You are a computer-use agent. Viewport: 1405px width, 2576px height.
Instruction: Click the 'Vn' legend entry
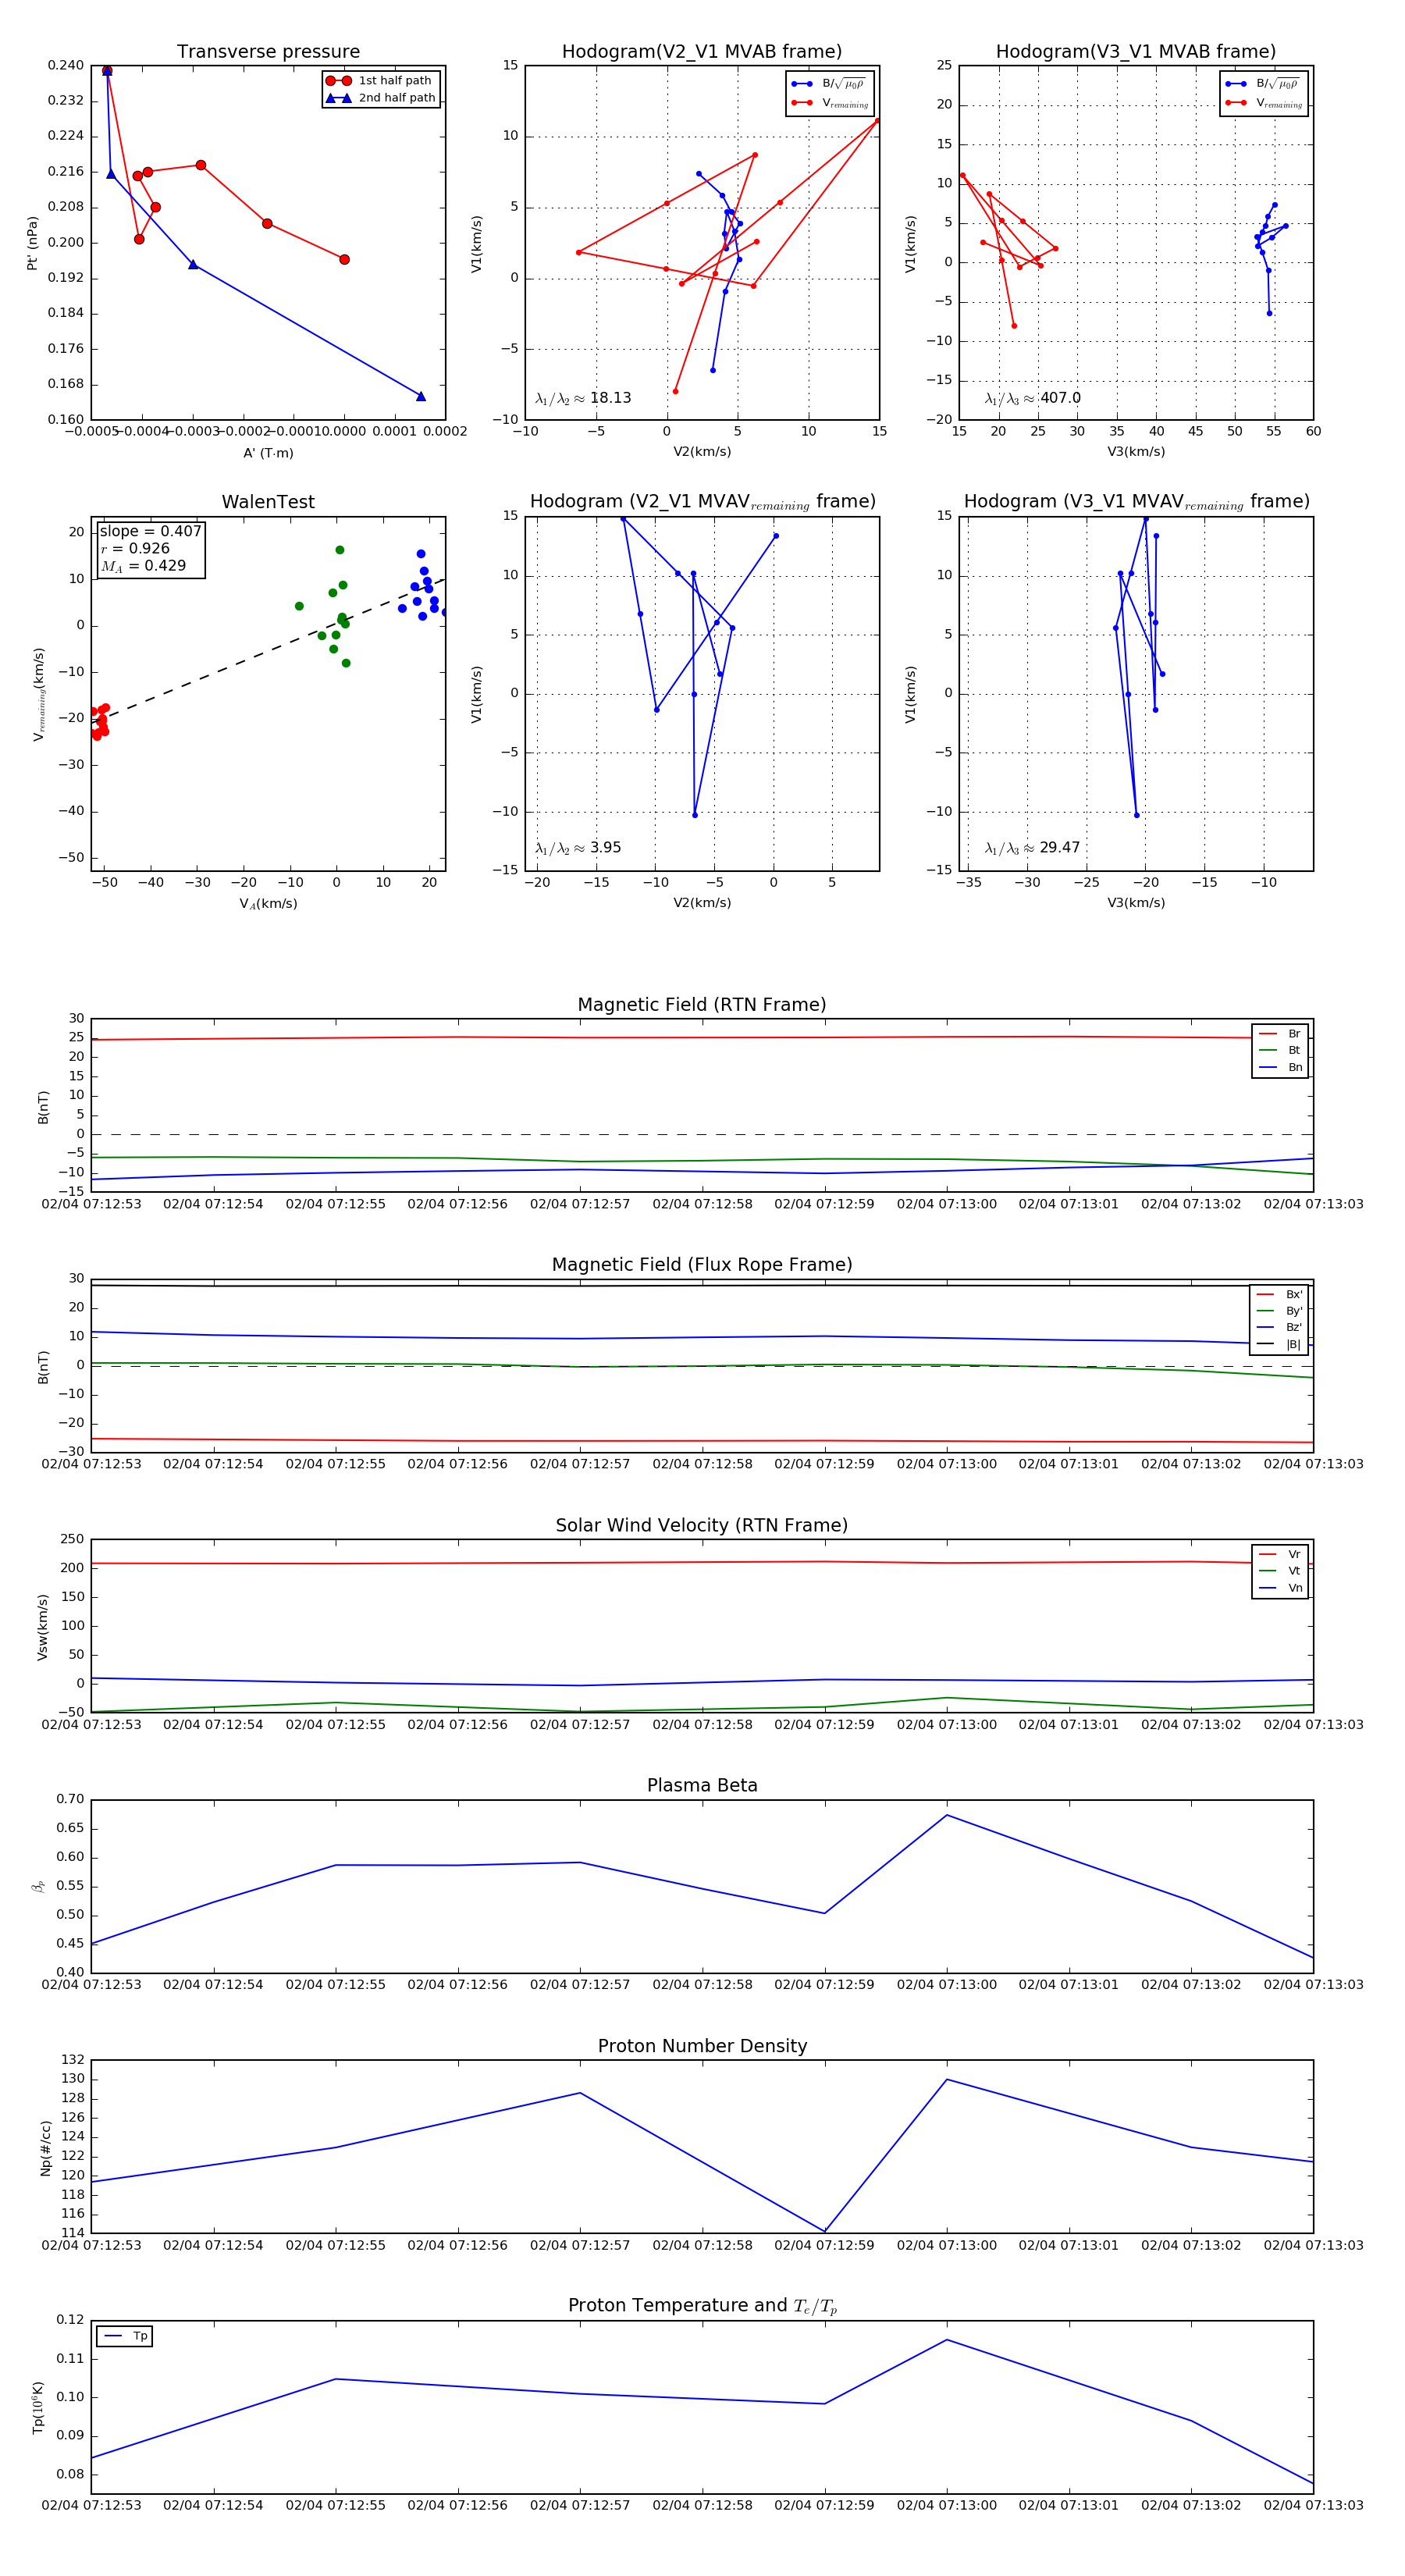click(x=1280, y=1588)
